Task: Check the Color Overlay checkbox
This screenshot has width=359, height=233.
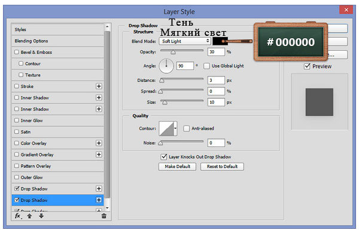Action: coord(17,143)
